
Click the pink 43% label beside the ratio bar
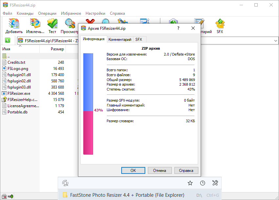coord(98,110)
